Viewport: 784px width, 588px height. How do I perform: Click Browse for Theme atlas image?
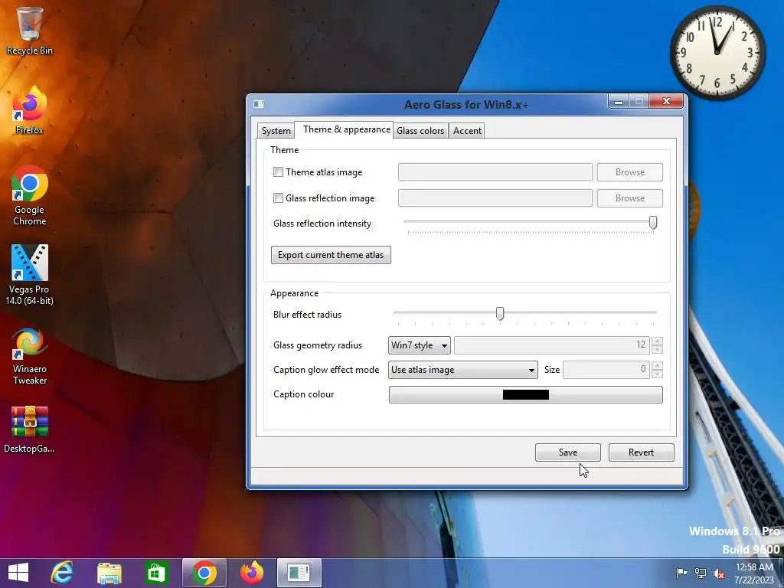[630, 172]
